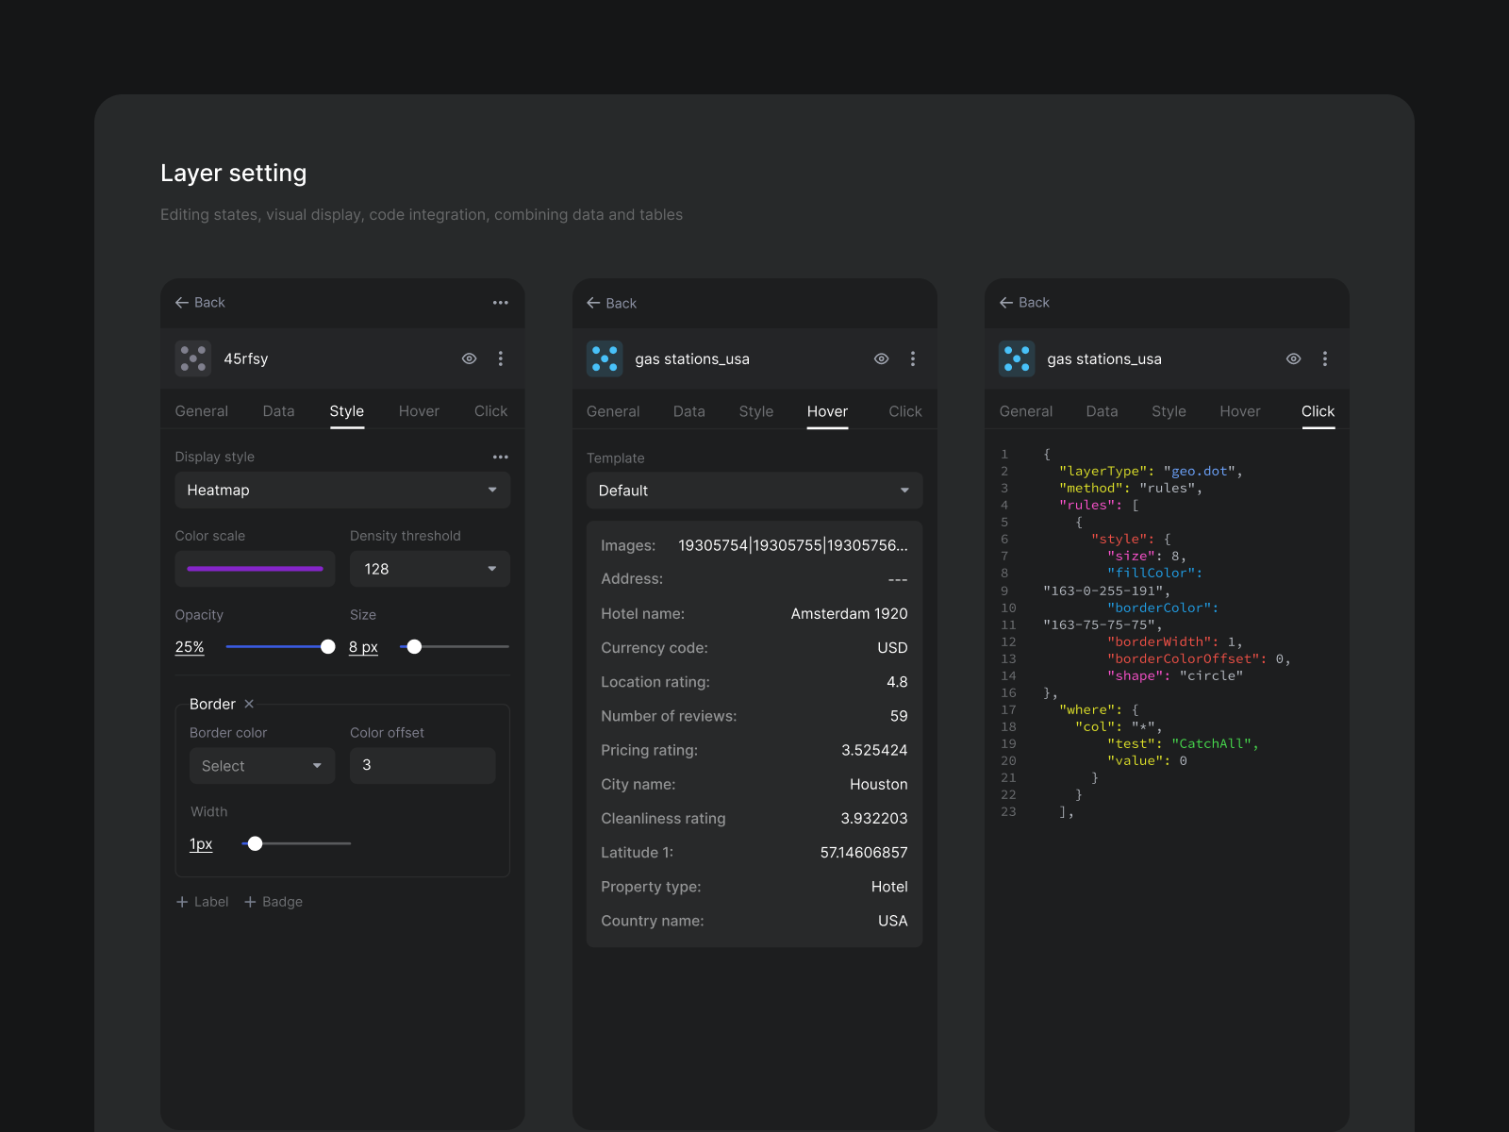
Task: Add a Badge to the layer style
Action: coord(274,901)
